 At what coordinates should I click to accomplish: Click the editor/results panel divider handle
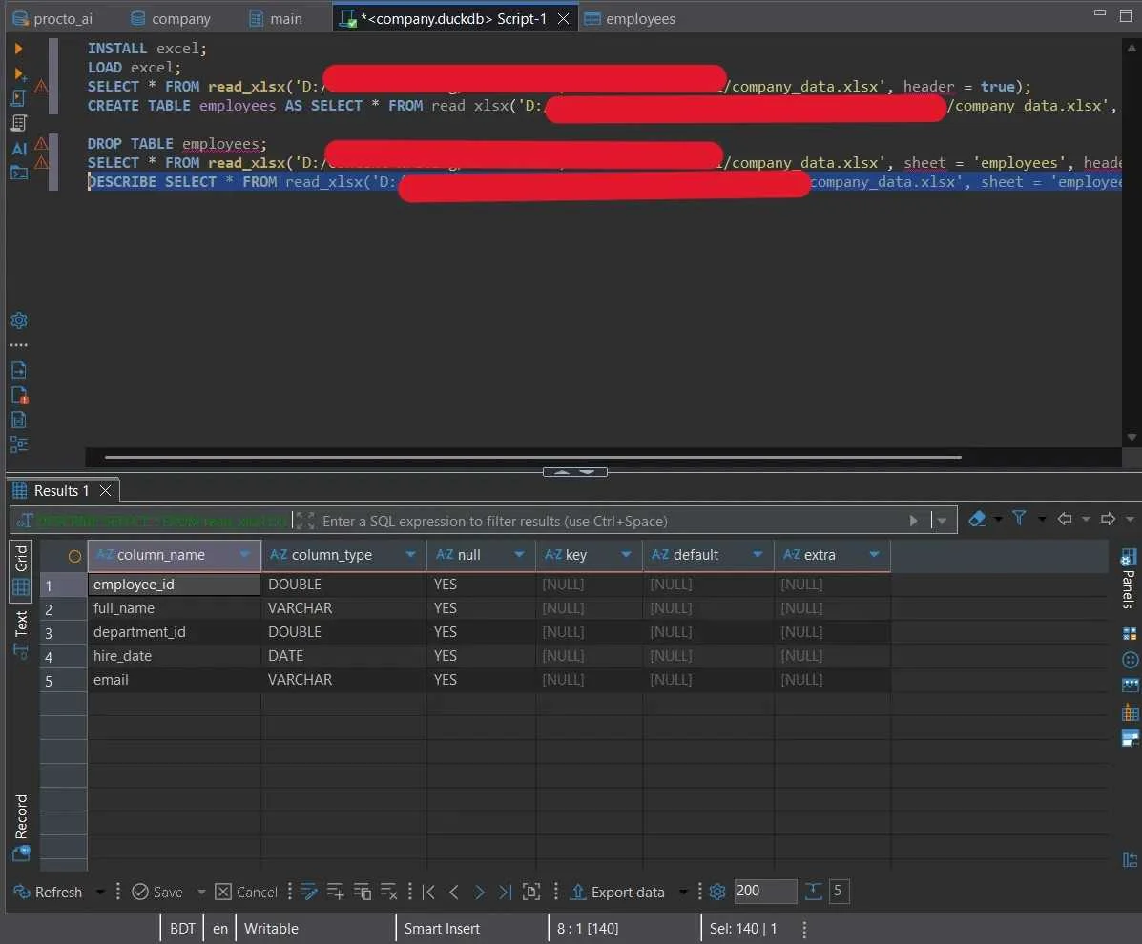pos(574,472)
